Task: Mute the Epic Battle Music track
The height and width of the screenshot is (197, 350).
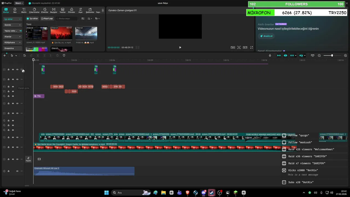Action: (x=17, y=147)
